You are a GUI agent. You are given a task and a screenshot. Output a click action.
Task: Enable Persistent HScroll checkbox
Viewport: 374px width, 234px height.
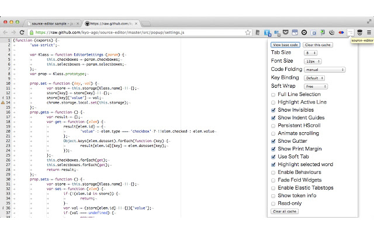(273, 126)
